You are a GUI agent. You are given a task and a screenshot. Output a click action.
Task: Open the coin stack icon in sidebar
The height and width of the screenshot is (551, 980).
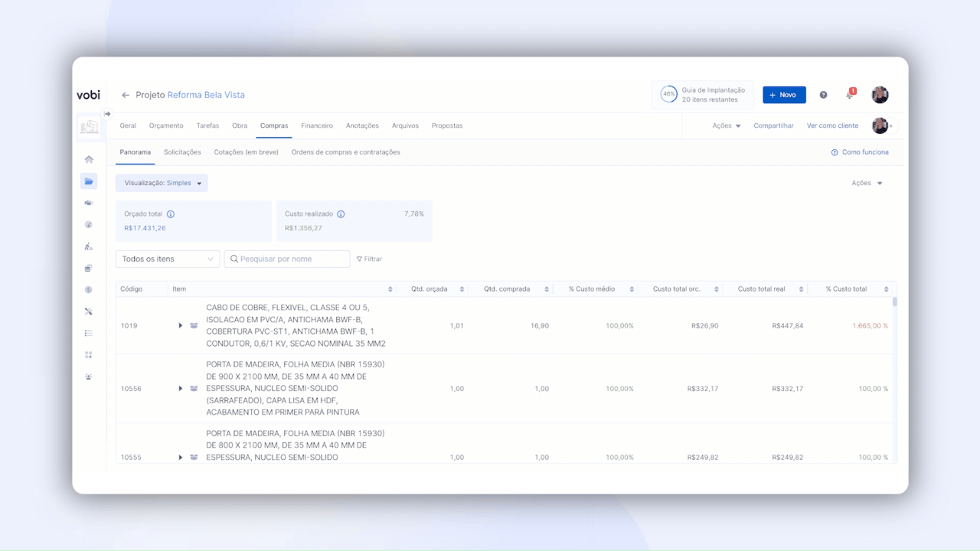coord(89,268)
